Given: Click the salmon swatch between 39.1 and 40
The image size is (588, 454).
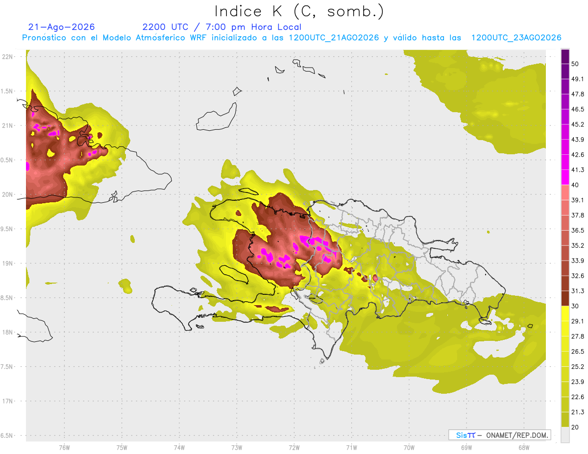Looking at the screenshot, I should pos(565,192).
